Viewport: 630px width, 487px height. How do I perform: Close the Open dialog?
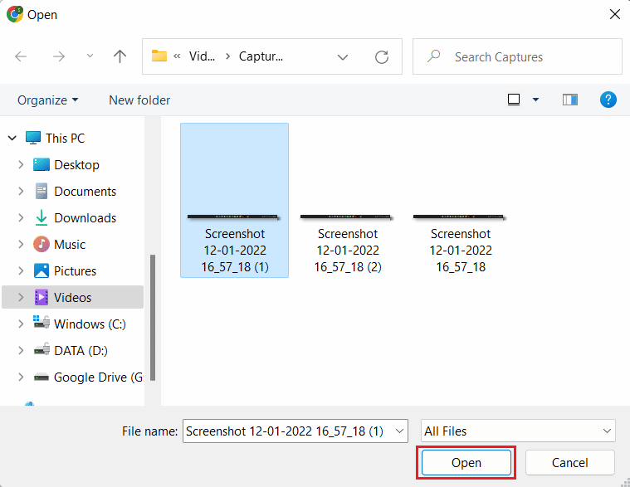615,14
